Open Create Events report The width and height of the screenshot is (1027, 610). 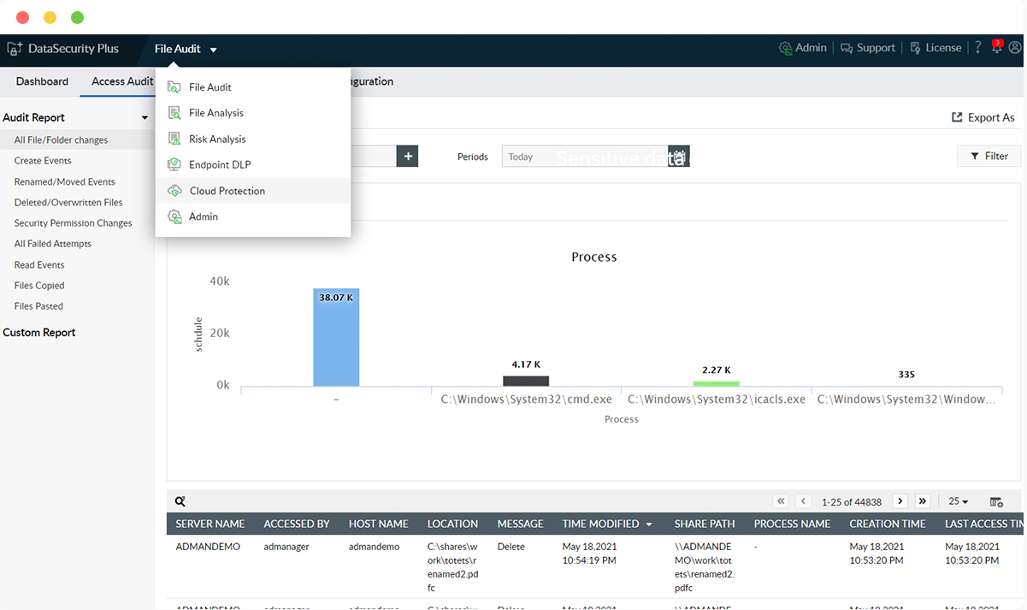click(x=43, y=161)
